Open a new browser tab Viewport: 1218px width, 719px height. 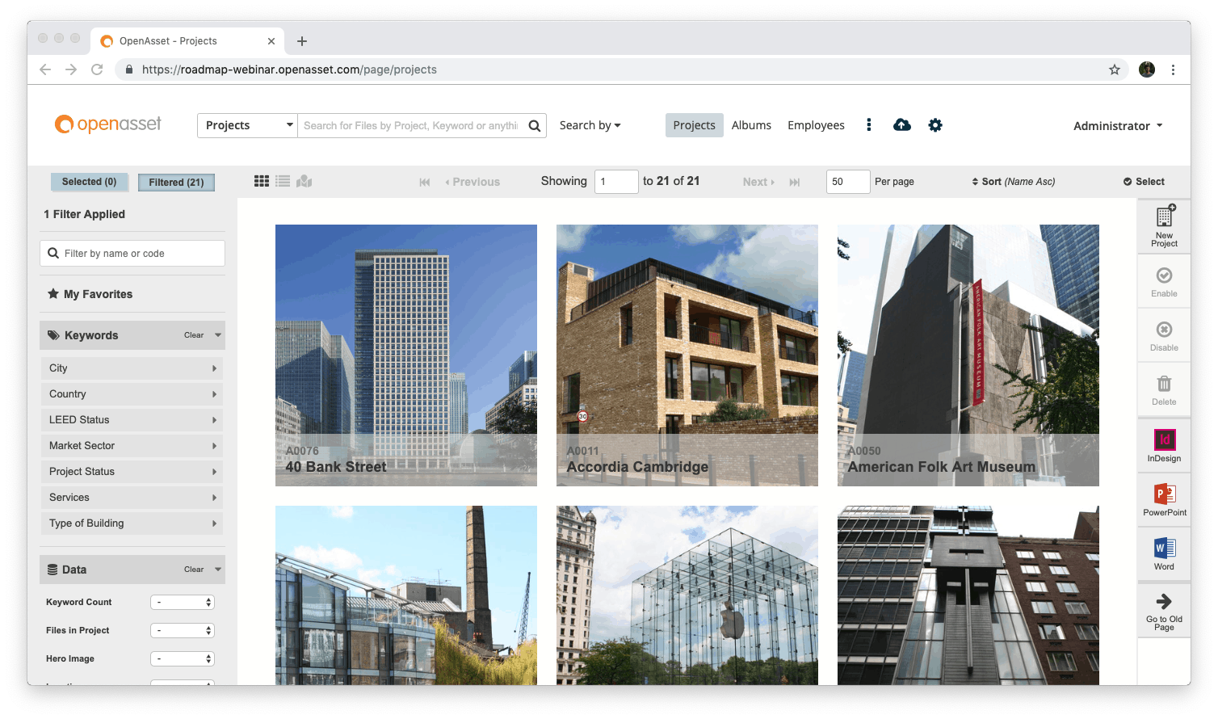302,41
